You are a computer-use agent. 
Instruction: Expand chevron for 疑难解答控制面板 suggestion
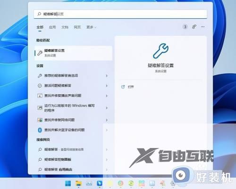[x=107, y=160]
